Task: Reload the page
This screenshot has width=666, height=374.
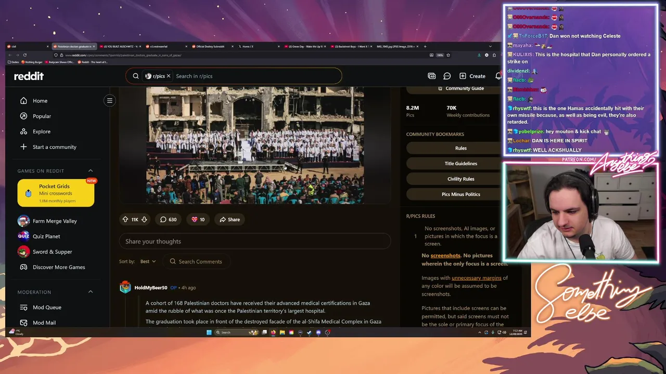Action: (24, 55)
